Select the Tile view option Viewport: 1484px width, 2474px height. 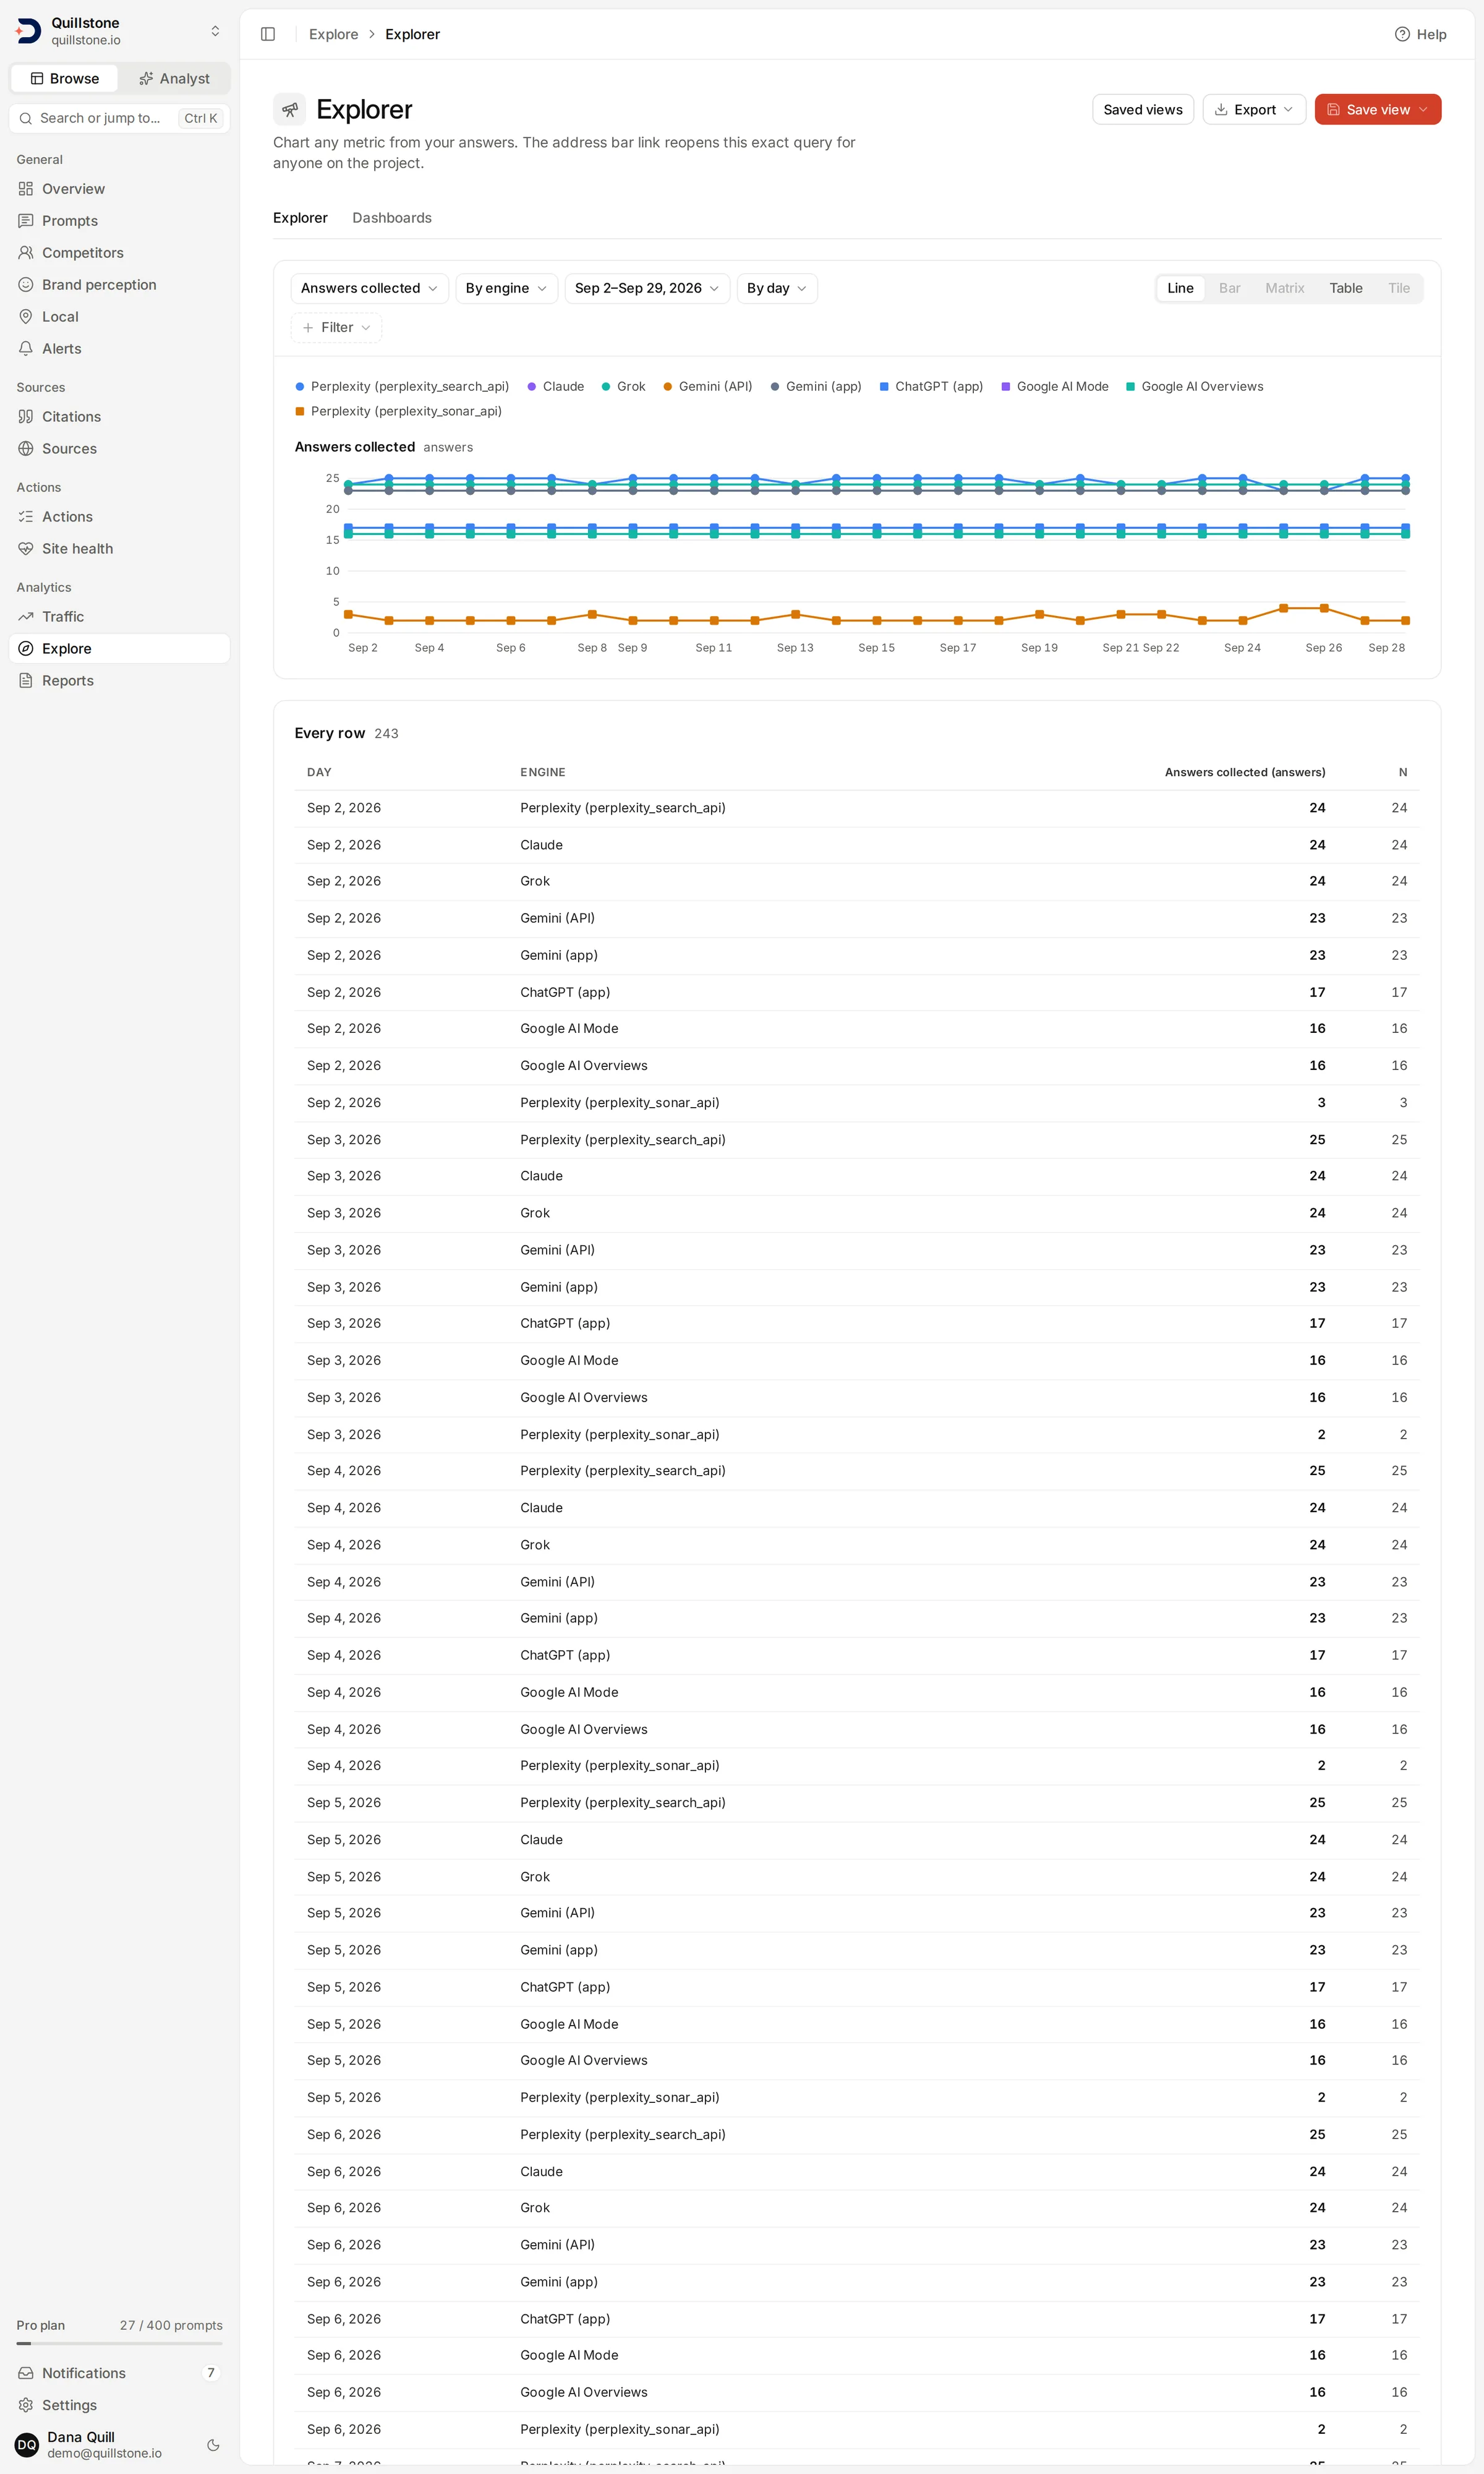coord(1398,288)
